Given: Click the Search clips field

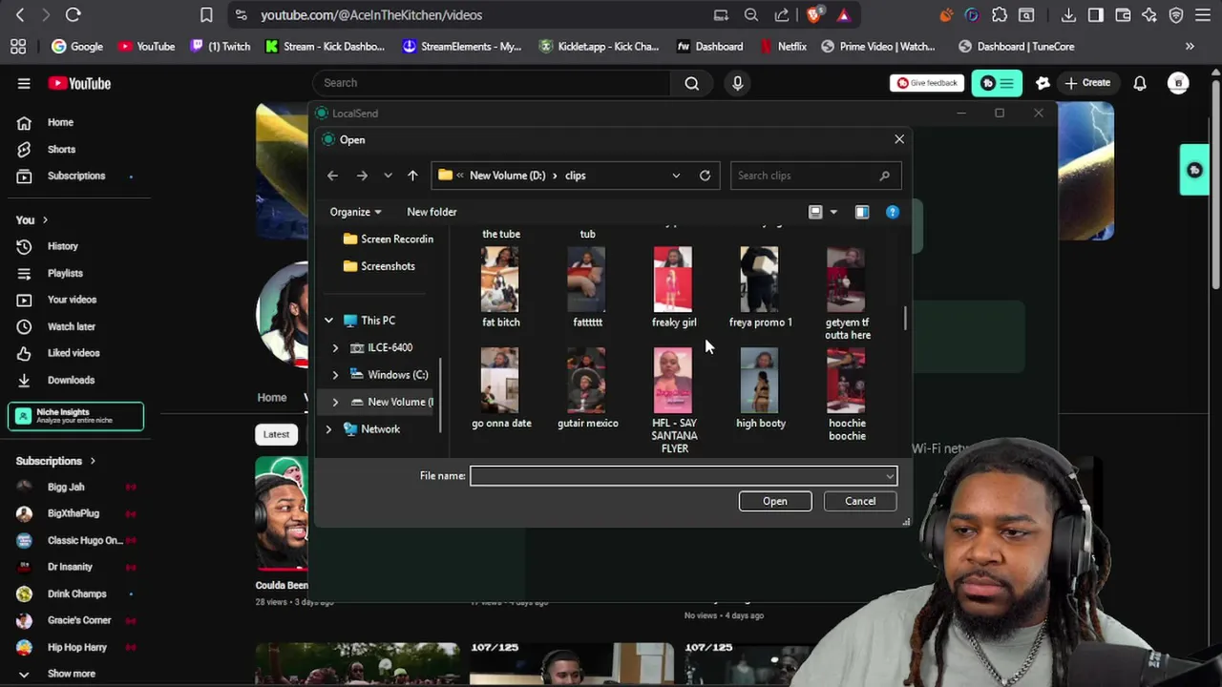Looking at the screenshot, I should point(814,176).
